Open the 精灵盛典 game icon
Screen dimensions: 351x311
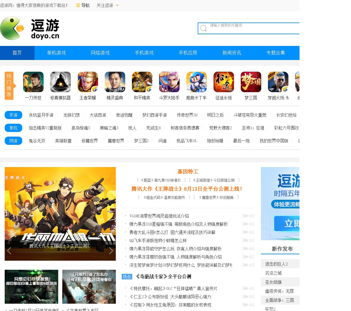(115, 82)
